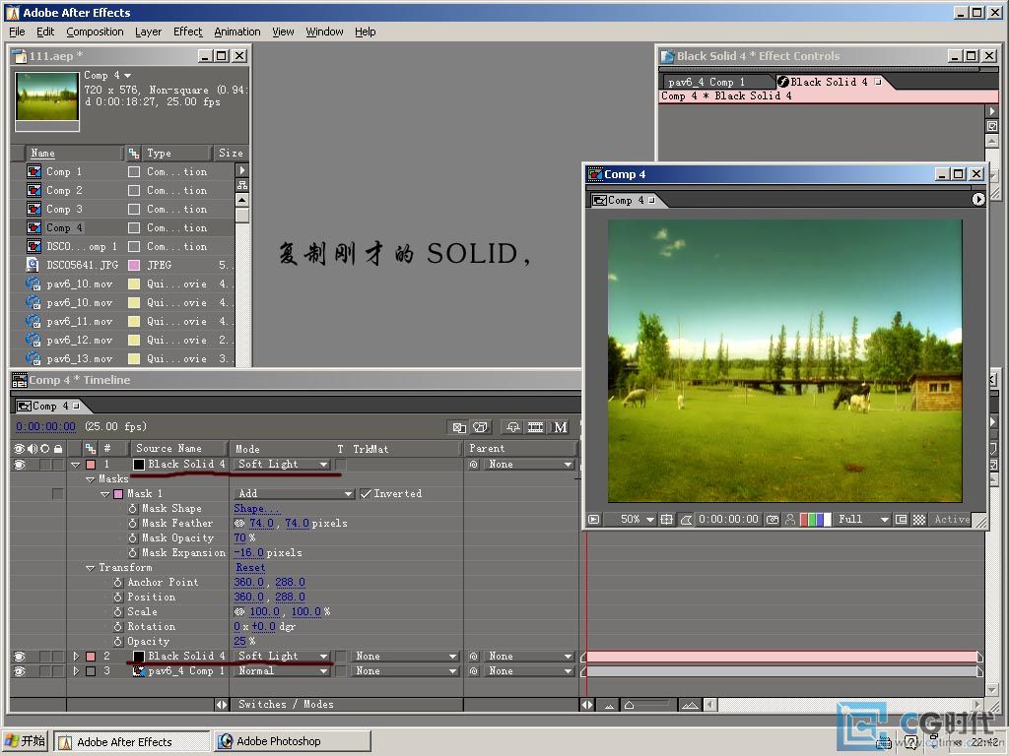Toggle visibility eye for pav6_4 Comp 1 layer
The height and width of the screenshot is (756, 1009).
tap(20, 671)
